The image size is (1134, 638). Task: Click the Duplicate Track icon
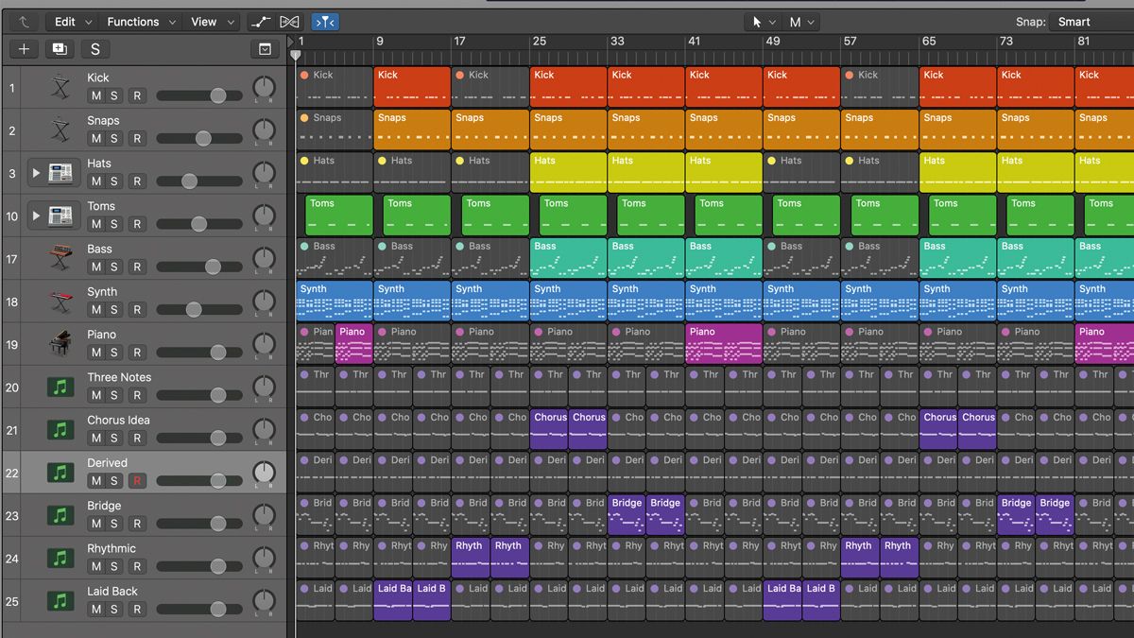coord(59,48)
